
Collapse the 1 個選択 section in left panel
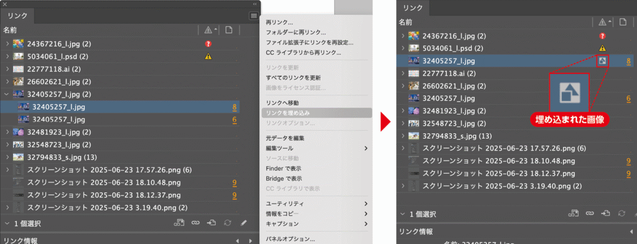(x=7, y=223)
